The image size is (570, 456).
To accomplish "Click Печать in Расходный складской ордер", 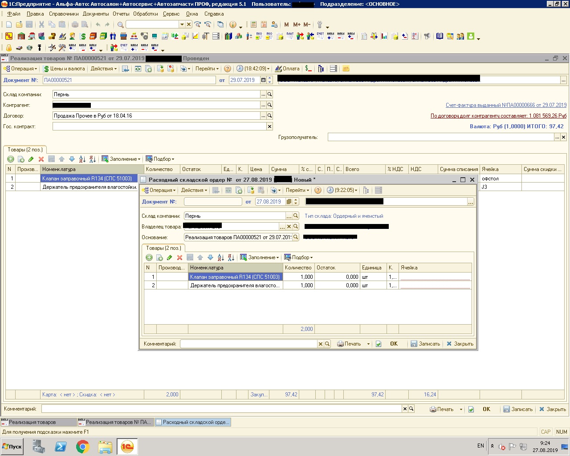I will (x=349, y=344).
